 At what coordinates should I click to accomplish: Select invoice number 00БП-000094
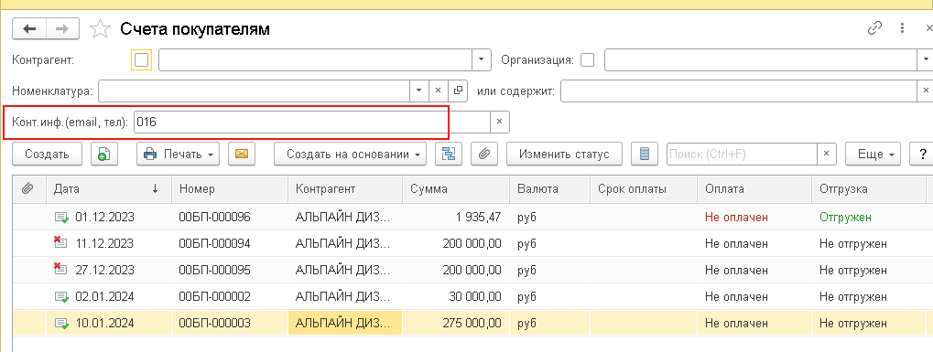tap(215, 244)
